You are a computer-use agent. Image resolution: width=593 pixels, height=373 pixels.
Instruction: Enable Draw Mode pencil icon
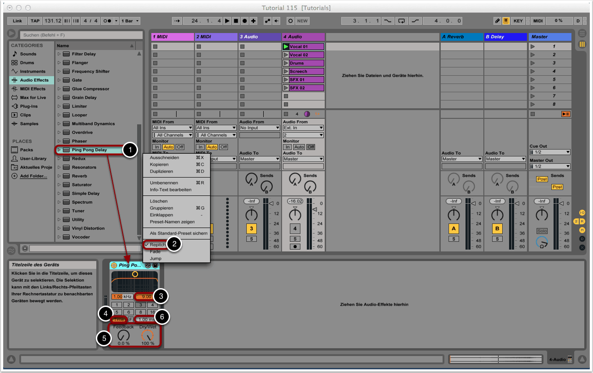point(498,21)
